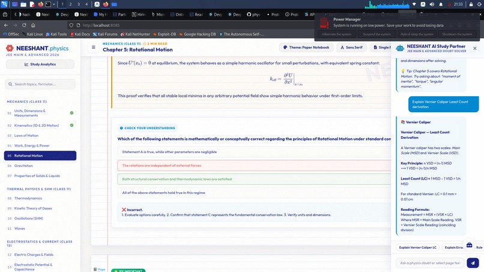484x272 pixels.
Task: Open Electric Charges & Fields chapter
Action: (40, 255)
